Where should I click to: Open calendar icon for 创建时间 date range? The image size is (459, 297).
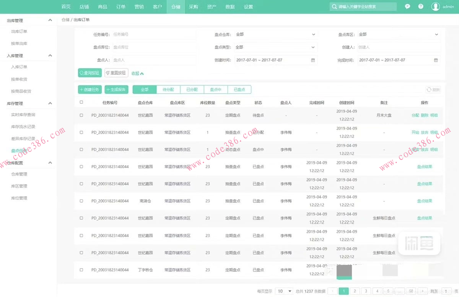pos(313,60)
